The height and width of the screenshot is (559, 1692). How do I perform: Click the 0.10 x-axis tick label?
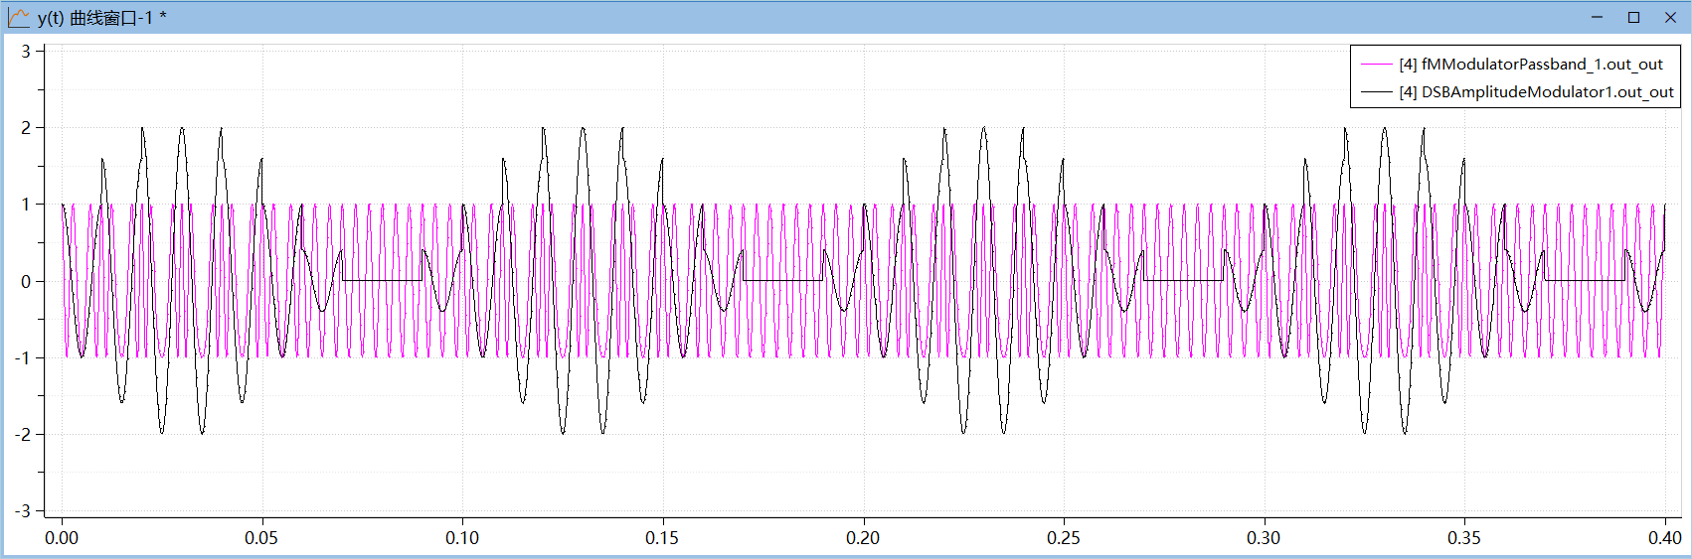(x=462, y=538)
